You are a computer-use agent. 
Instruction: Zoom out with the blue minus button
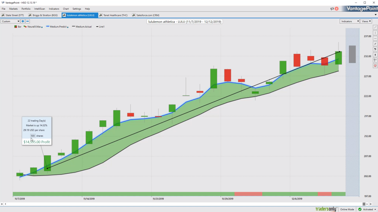(27, 21)
